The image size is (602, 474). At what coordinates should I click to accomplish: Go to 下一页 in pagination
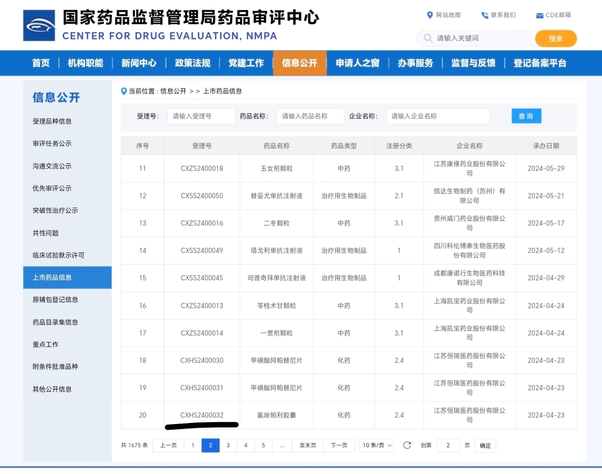(x=339, y=445)
